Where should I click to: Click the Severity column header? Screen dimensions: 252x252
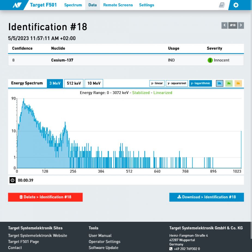pos(214,48)
